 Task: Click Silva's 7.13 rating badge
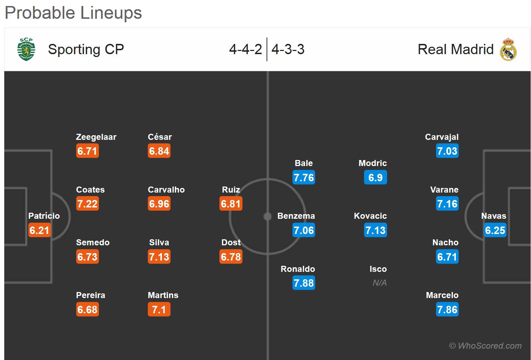point(159,257)
